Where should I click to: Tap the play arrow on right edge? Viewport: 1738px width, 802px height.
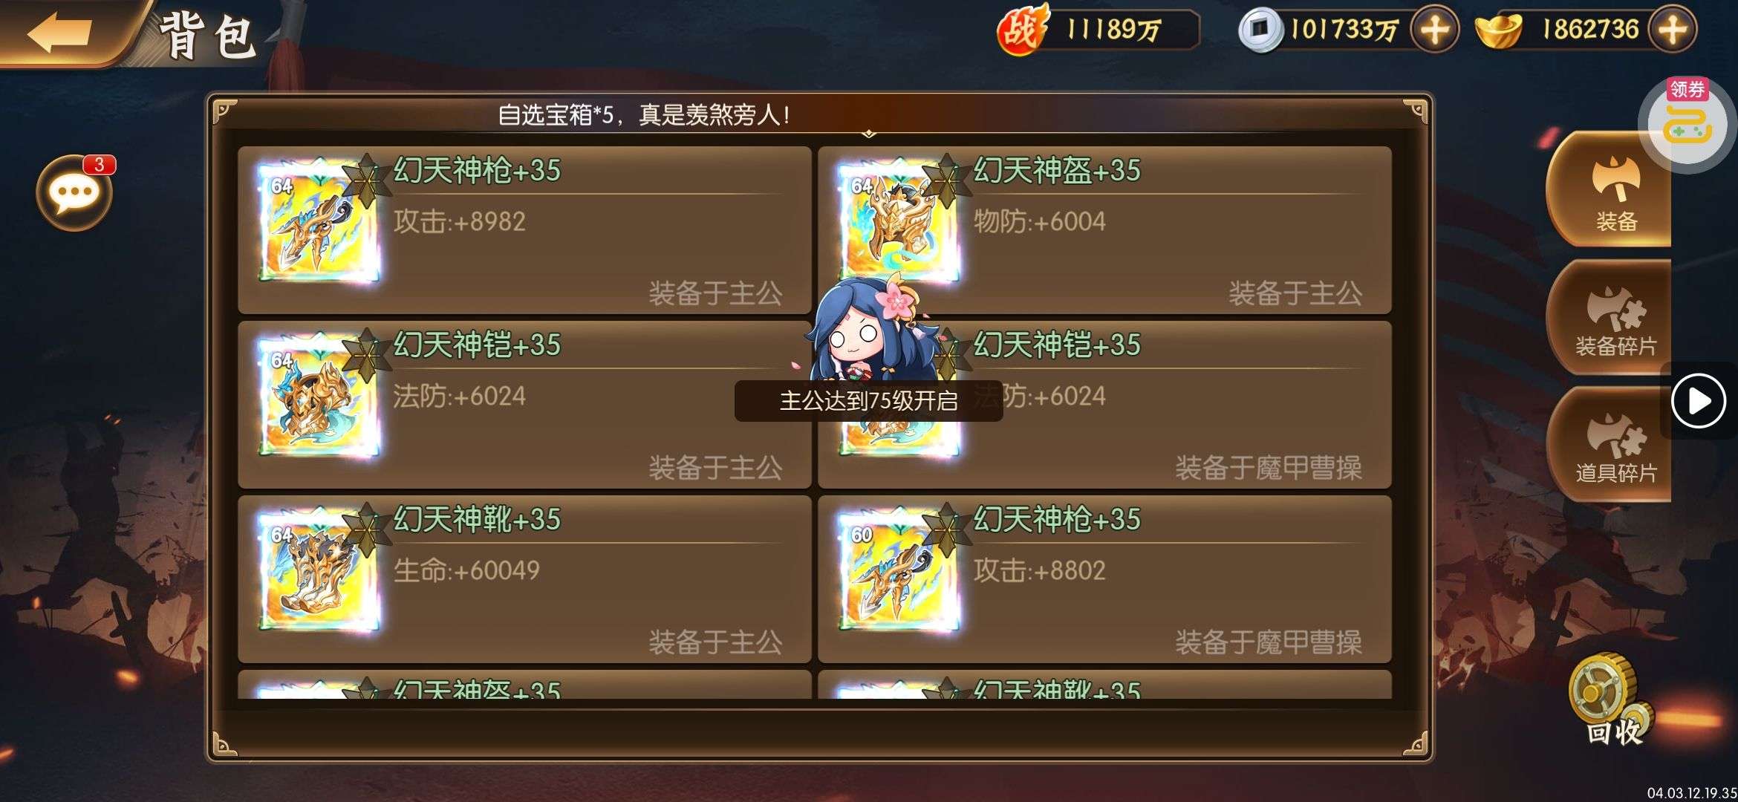[1699, 401]
